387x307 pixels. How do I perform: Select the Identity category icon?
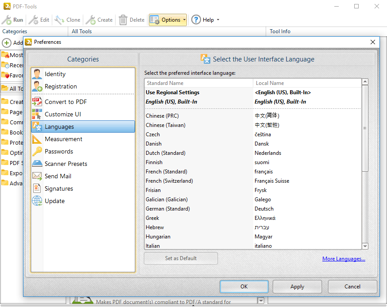pyautogui.click(x=37, y=74)
